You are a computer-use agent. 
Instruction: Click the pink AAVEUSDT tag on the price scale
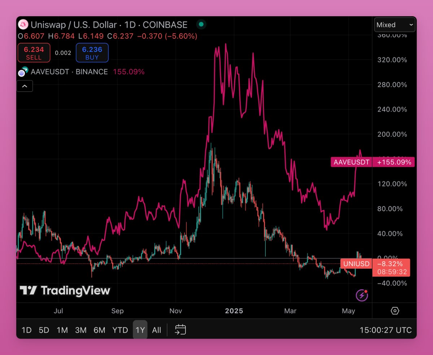pyautogui.click(x=351, y=162)
